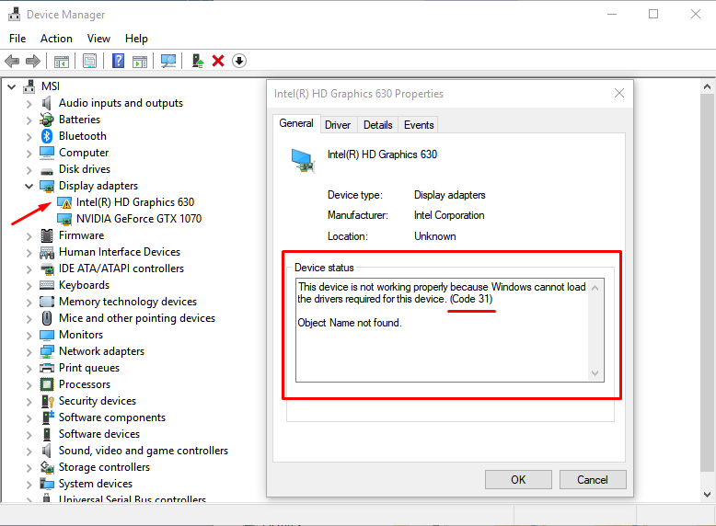Click Device status scroll-up arrow
This screenshot has width=716, height=526.
(595, 288)
